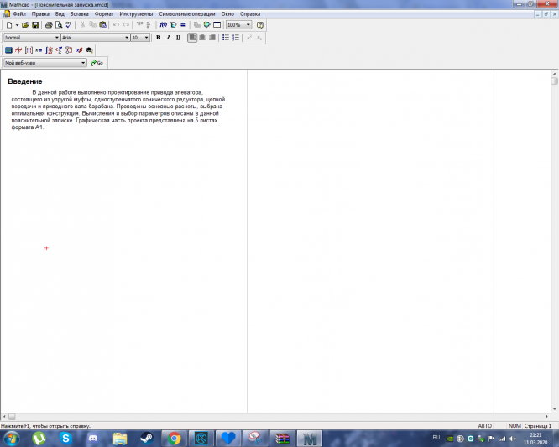Open the Greek αβ symbols palette
The image size is (559, 447).
click(x=79, y=50)
